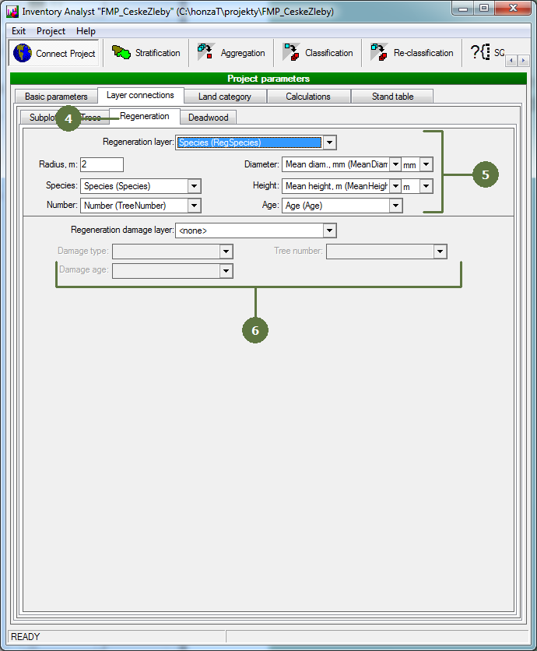Open the Species field dropdown
The image size is (537, 651).
pyautogui.click(x=195, y=186)
